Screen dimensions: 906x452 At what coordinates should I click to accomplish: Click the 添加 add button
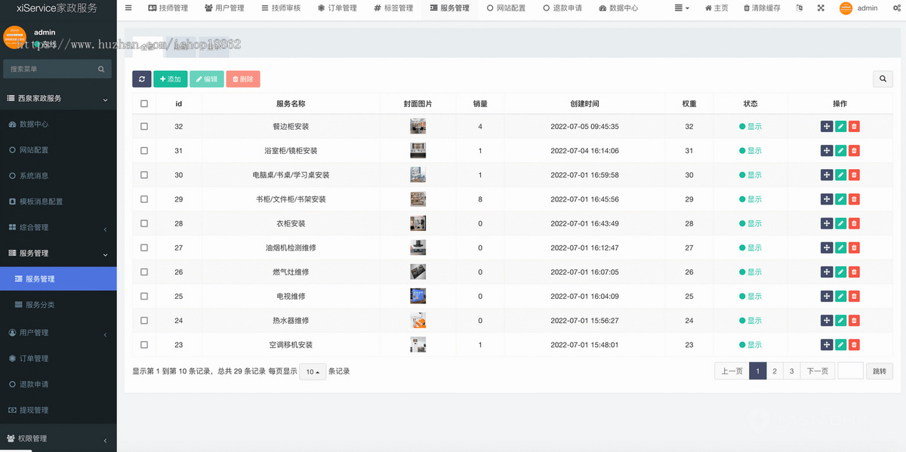tap(171, 78)
